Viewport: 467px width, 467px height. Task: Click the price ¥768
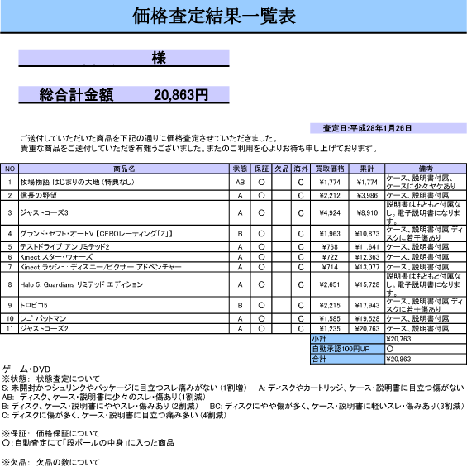(330, 246)
